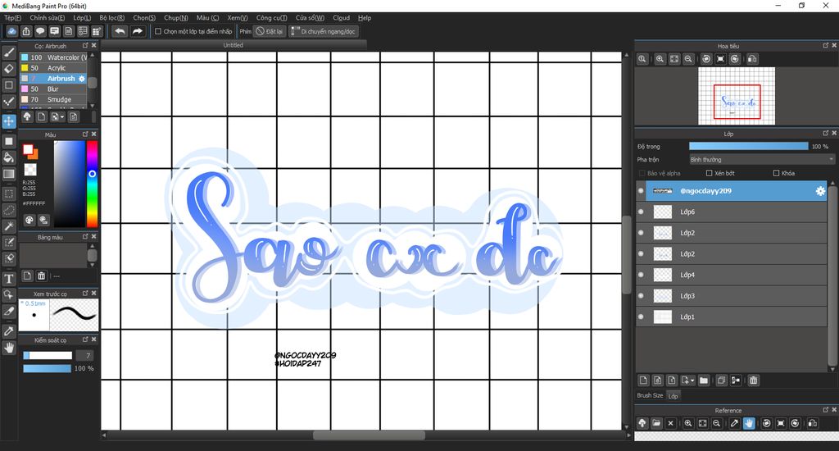Duplicate the selected layer
Screen dimensions: 839x451
721,380
